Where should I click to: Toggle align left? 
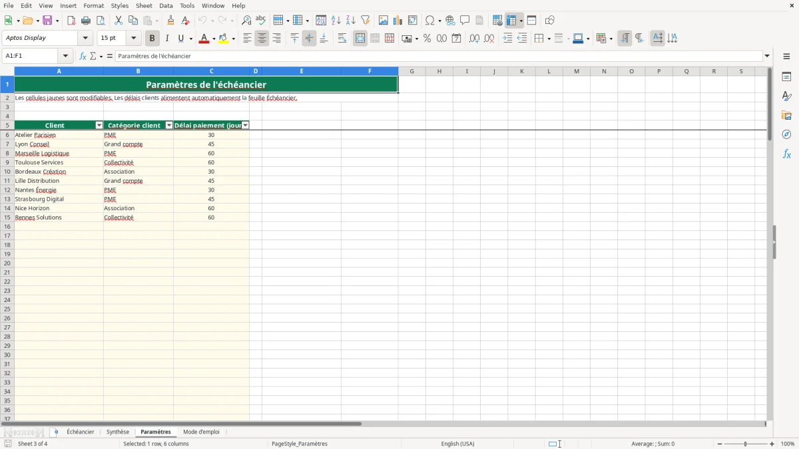coord(247,39)
